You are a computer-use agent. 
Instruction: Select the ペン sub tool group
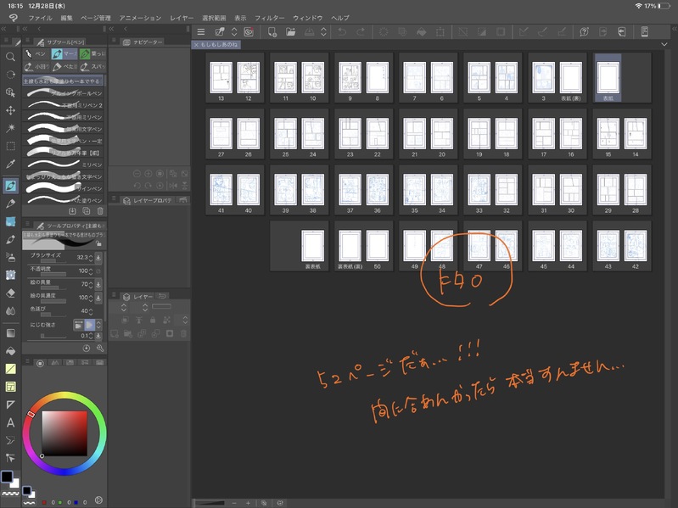[x=36, y=53]
